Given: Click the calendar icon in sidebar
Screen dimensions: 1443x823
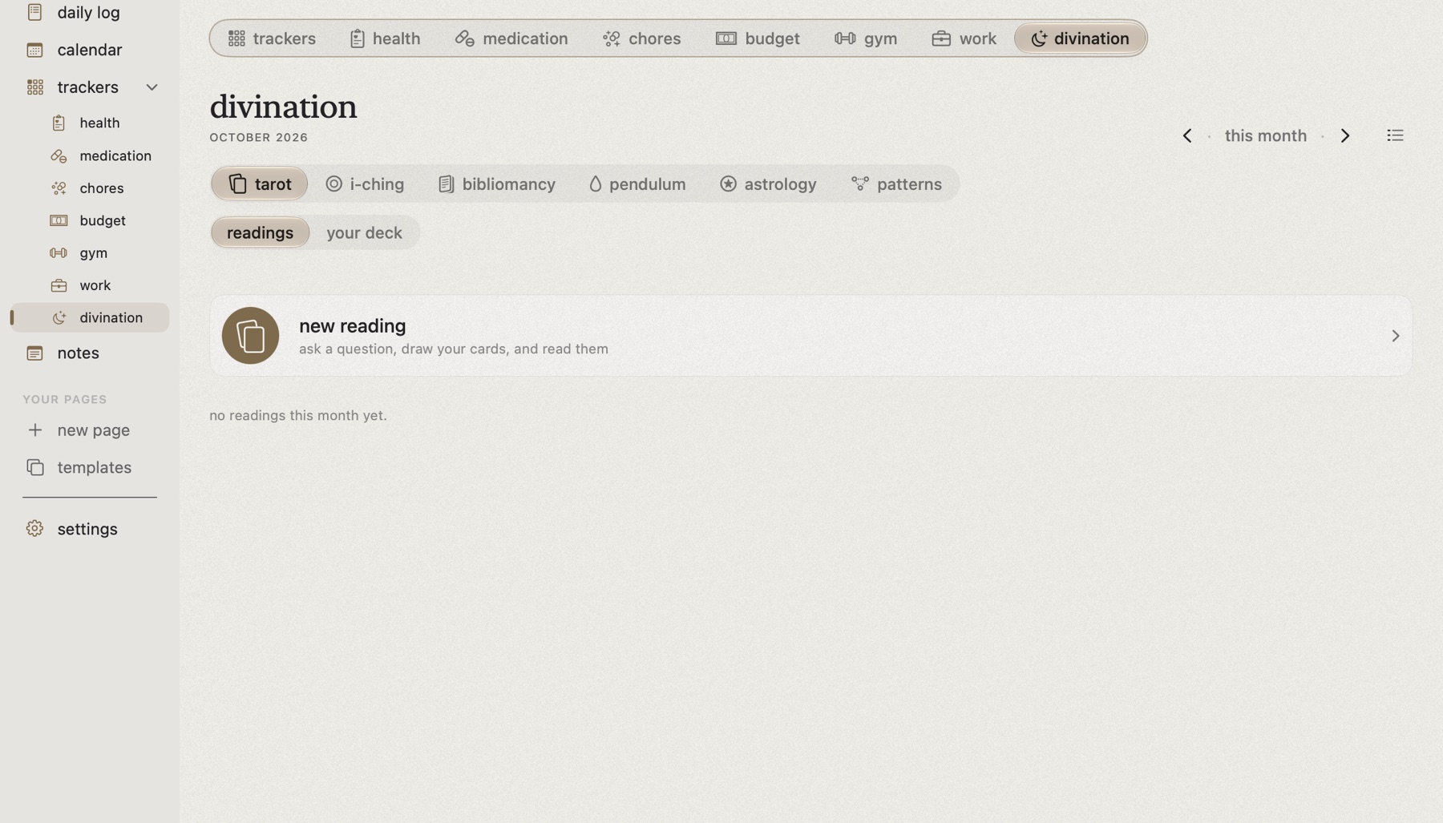Looking at the screenshot, I should (x=34, y=50).
